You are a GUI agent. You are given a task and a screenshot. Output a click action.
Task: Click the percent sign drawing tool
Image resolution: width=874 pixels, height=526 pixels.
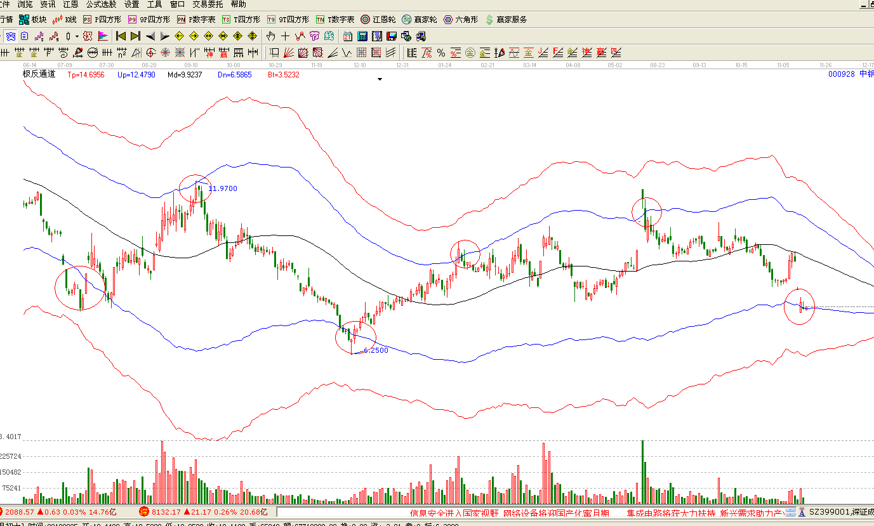[440, 52]
